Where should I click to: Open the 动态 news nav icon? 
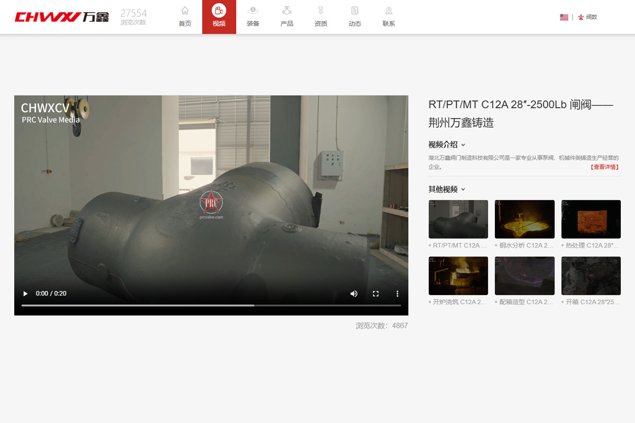click(x=355, y=11)
